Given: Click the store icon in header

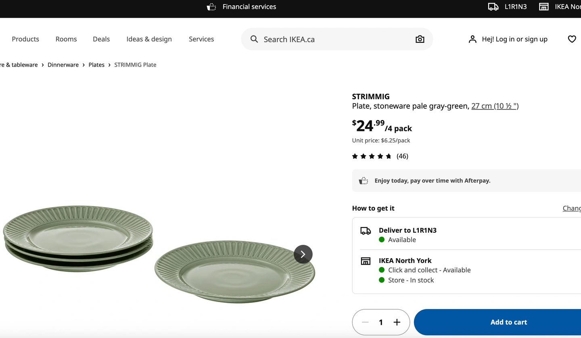Looking at the screenshot, I should (x=544, y=7).
